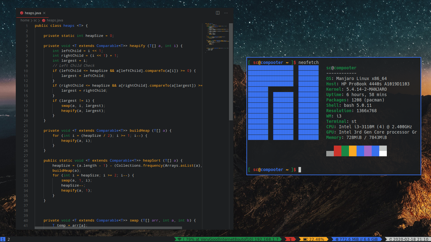Viewport: 431px width, 242px height.
Task: Click the battery icon showing 22.48%
Action: pyautogui.click(x=305, y=239)
